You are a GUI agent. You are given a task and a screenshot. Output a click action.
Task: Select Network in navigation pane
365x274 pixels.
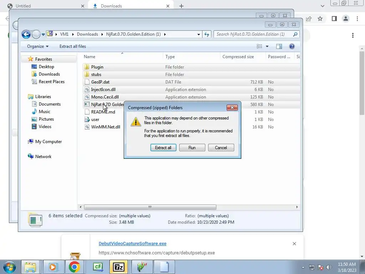click(43, 157)
